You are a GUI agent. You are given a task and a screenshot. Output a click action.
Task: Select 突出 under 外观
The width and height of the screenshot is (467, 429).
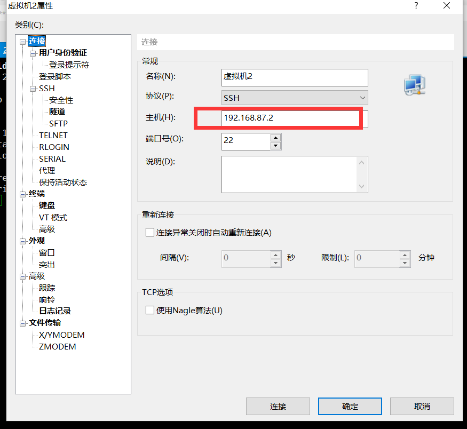[47, 264]
